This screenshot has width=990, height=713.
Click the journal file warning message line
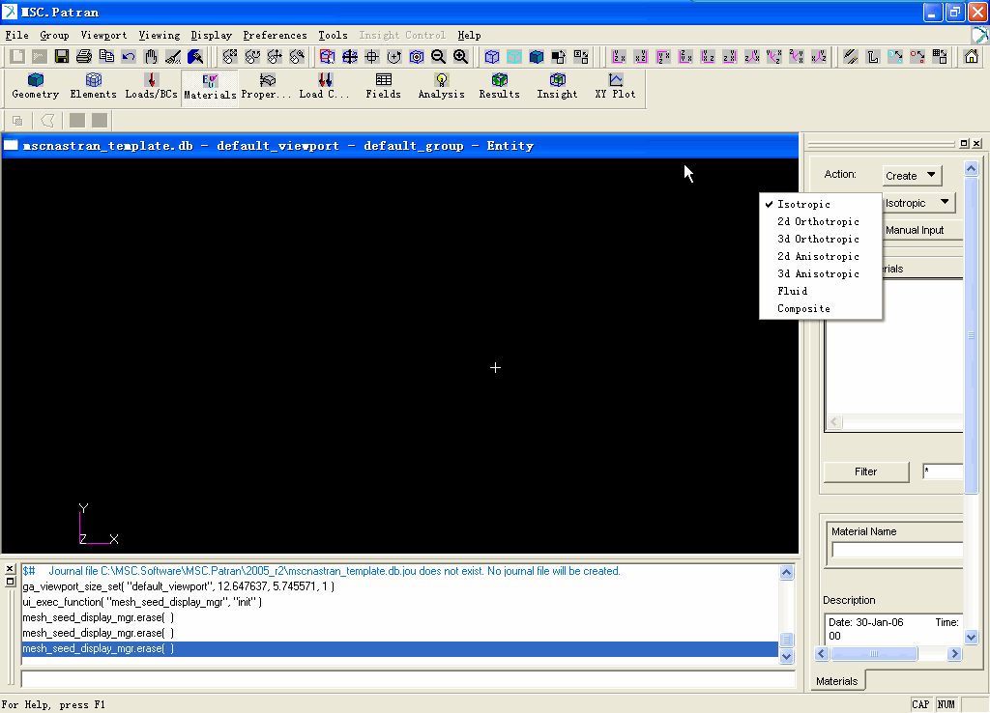click(x=321, y=571)
